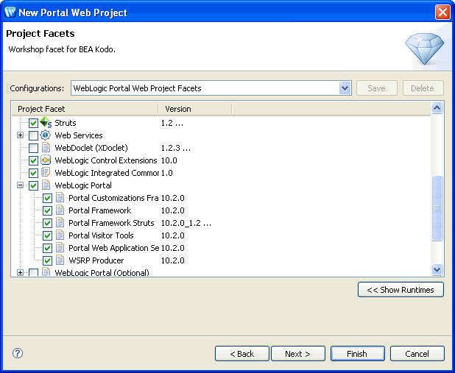Open help via the question mark icon
This screenshot has height=373, width=455.
(18, 353)
